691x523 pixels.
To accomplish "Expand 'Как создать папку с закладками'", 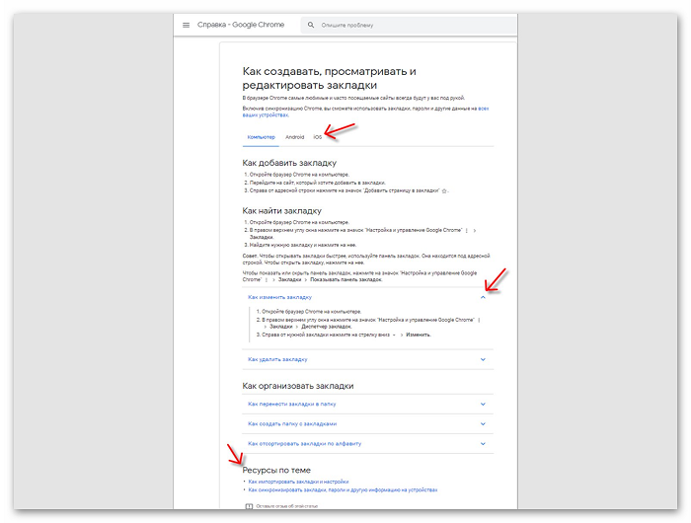I will pyautogui.click(x=367, y=424).
